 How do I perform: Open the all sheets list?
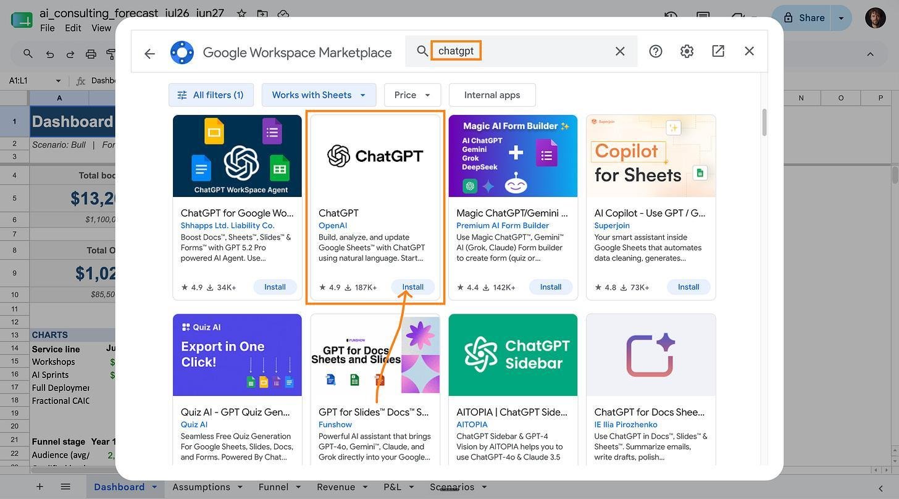coord(65,487)
